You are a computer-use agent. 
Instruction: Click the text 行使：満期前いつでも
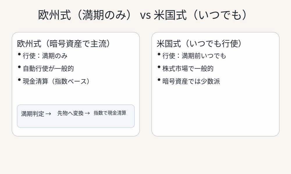click(x=194, y=56)
